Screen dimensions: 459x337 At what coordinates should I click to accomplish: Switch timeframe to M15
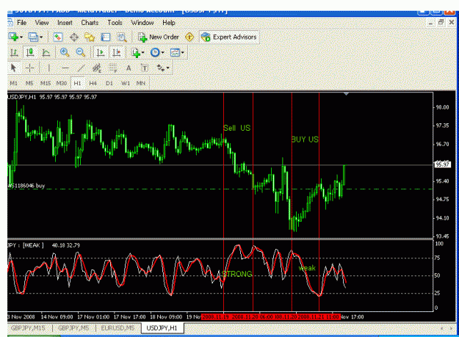point(46,84)
